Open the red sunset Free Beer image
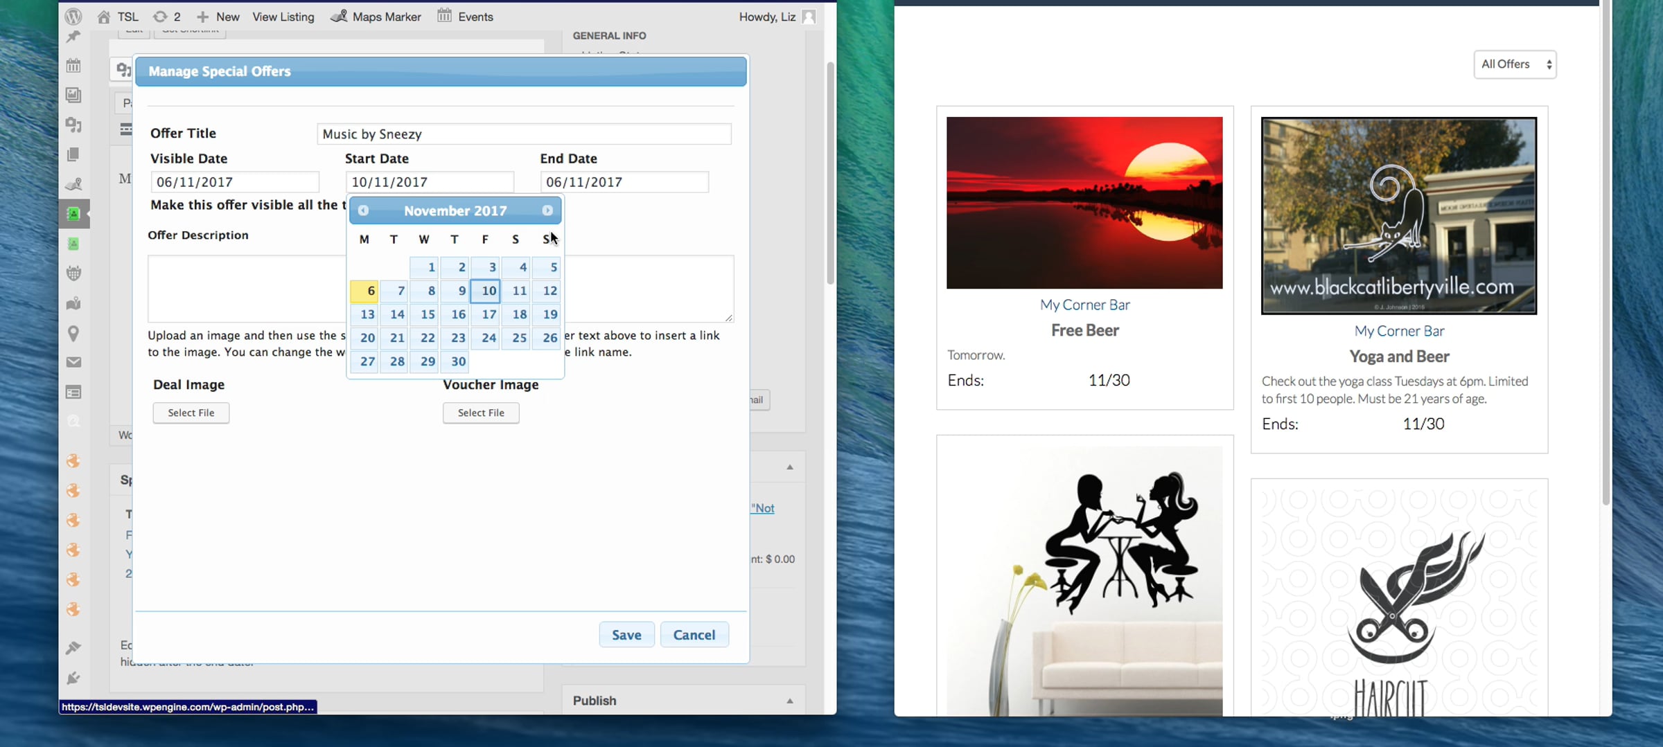 pyautogui.click(x=1084, y=203)
